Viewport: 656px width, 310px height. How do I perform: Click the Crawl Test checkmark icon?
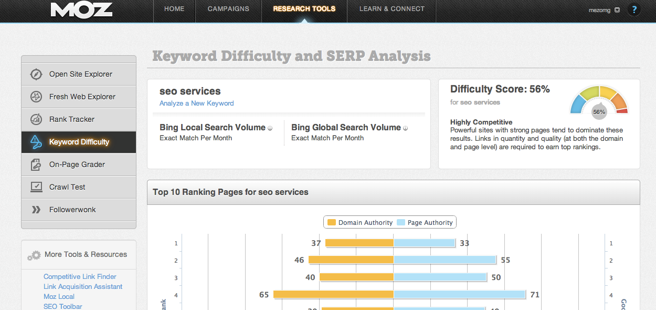click(36, 187)
